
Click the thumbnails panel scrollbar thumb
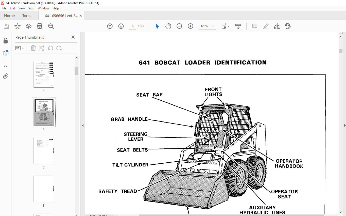coord(76,71)
